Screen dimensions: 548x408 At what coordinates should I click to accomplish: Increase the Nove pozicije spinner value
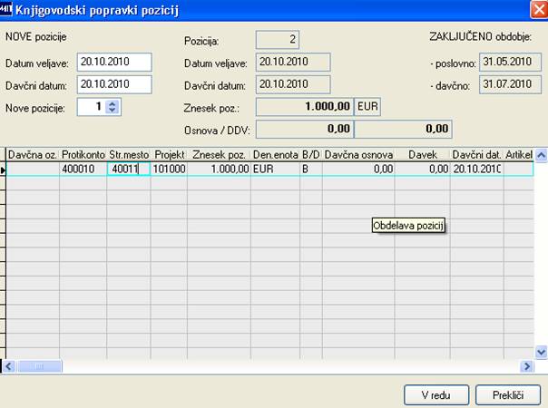tap(112, 103)
